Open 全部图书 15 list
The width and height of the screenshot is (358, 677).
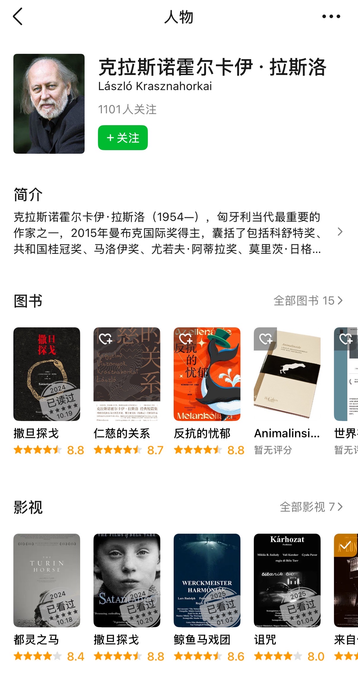[x=308, y=301]
